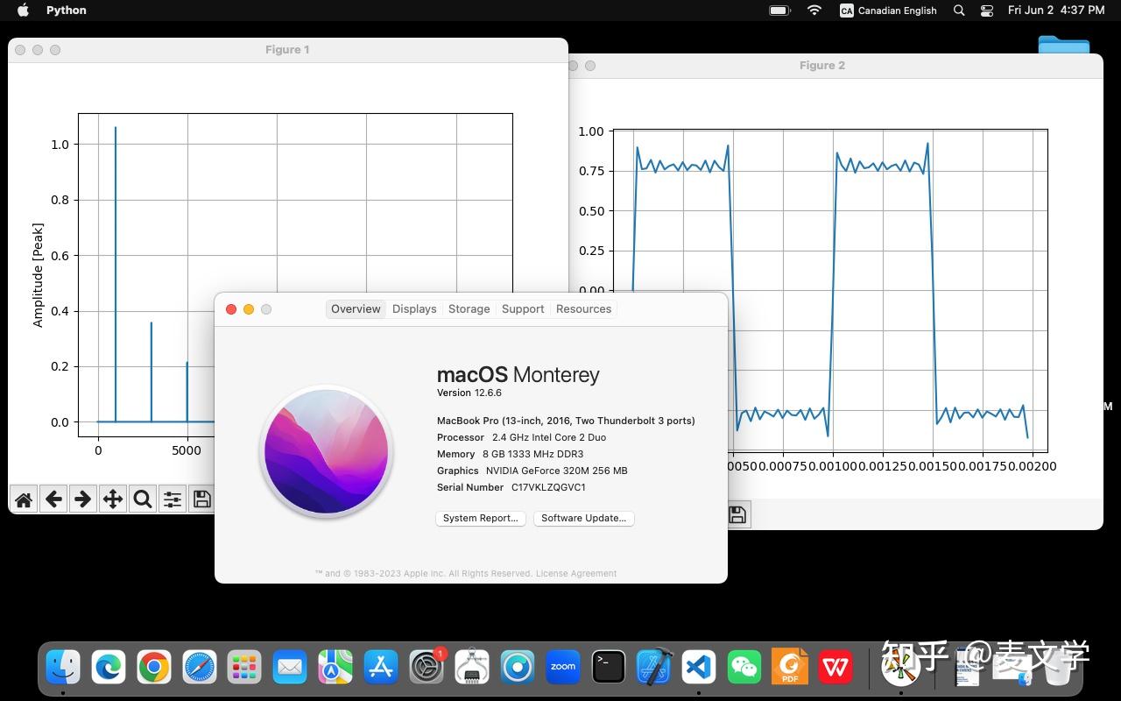Viewport: 1121px width, 701px height.
Task: Click the "Version 12.6.6" text
Action: point(469,393)
